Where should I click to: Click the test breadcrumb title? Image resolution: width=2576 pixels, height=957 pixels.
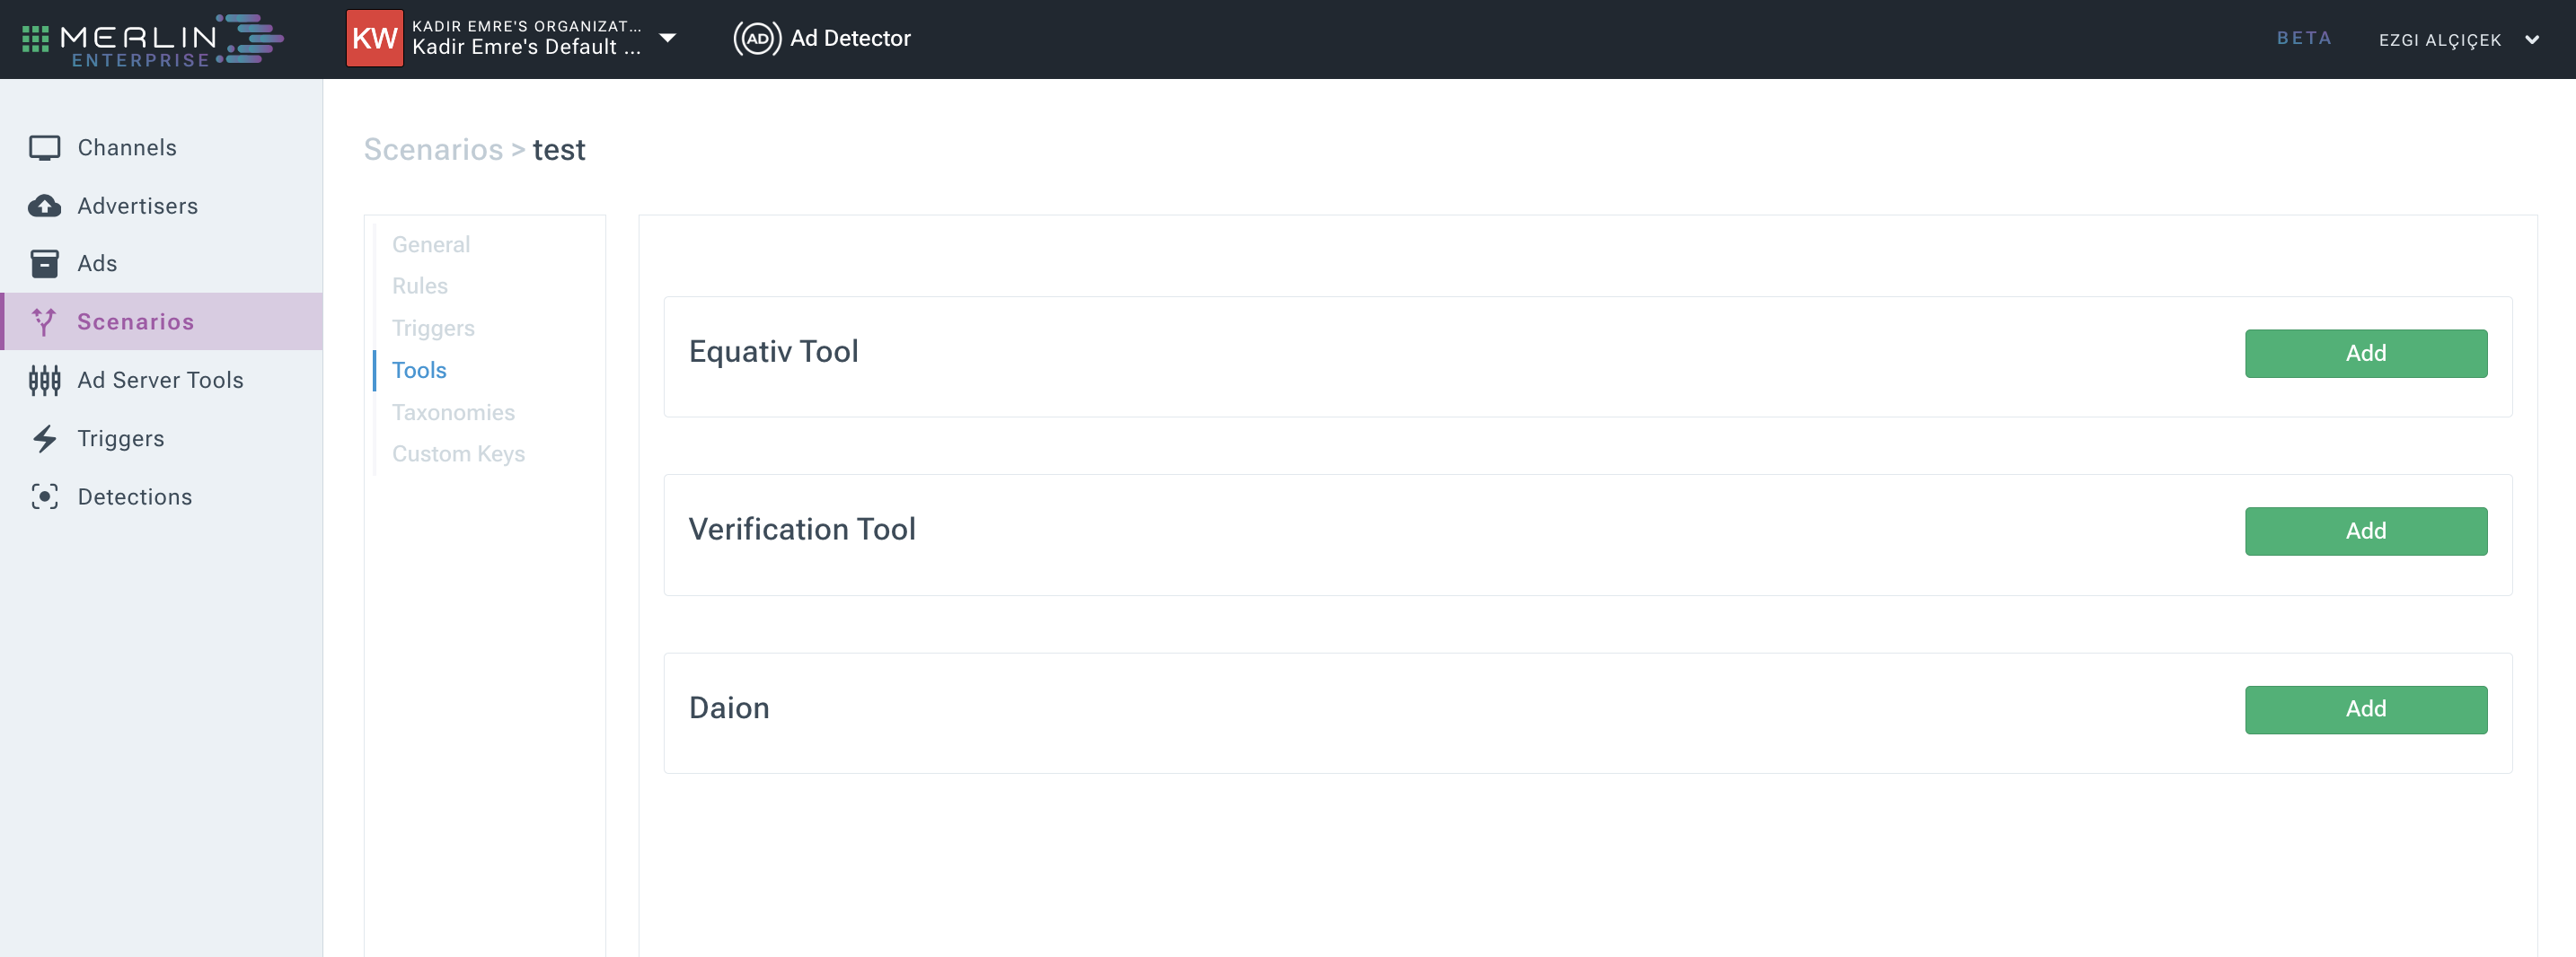click(x=559, y=149)
